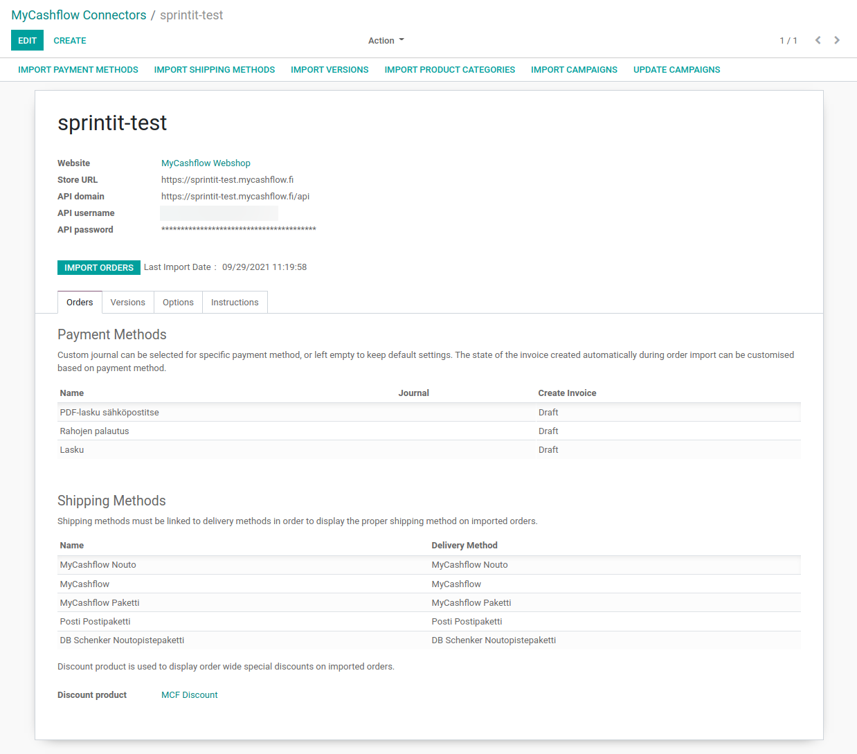This screenshot has height=754, width=857.
Task: Select the Rahojen palautus payment row
Action: (x=429, y=431)
